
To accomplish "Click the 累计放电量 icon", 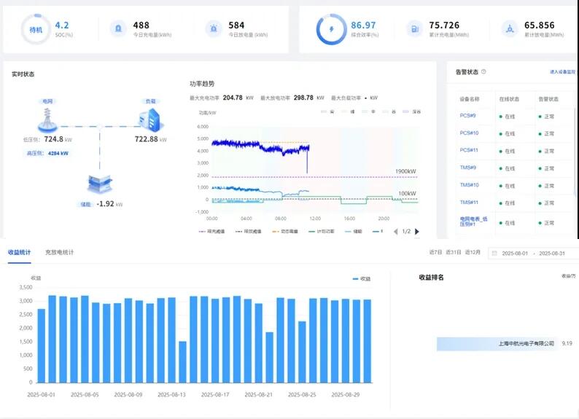I will [510, 29].
